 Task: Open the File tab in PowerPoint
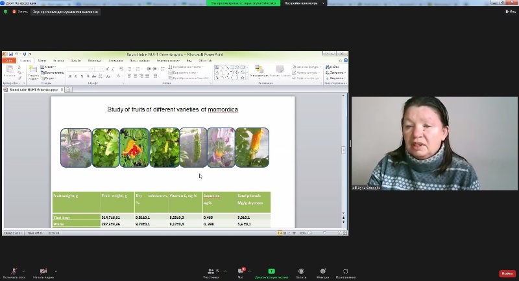pyautogui.click(x=9, y=60)
